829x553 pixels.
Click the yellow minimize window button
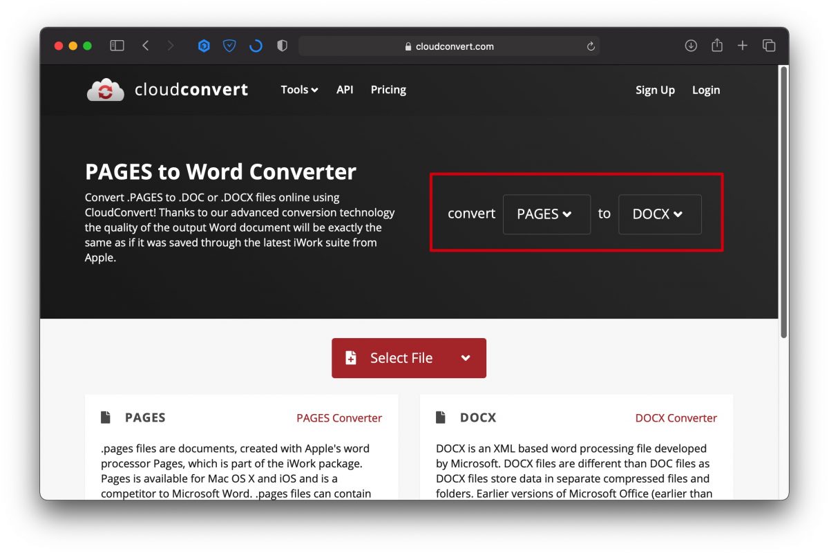point(73,46)
